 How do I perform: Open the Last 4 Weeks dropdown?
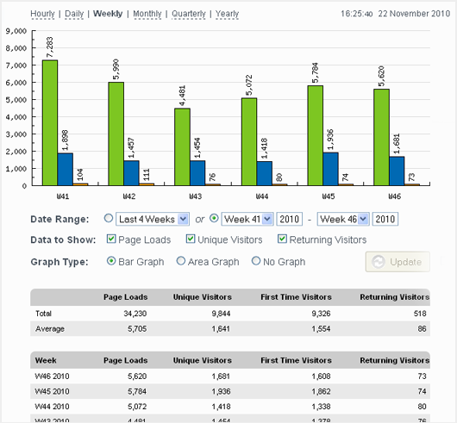pos(153,219)
